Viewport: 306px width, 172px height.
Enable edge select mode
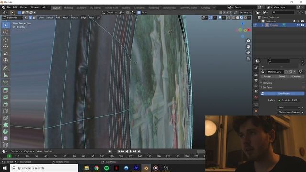click(x=30, y=18)
